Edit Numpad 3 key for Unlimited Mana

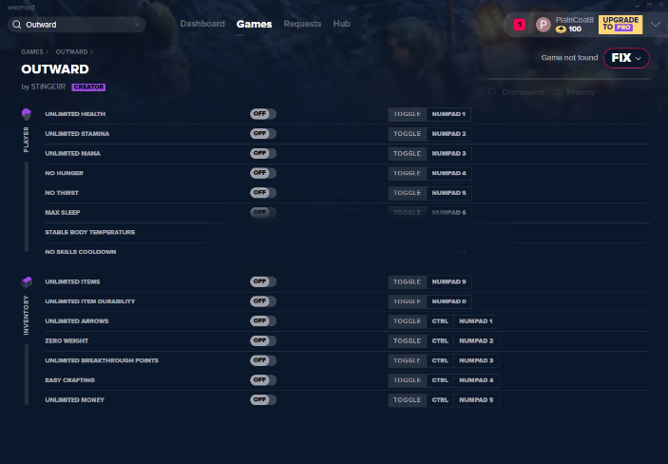449,153
